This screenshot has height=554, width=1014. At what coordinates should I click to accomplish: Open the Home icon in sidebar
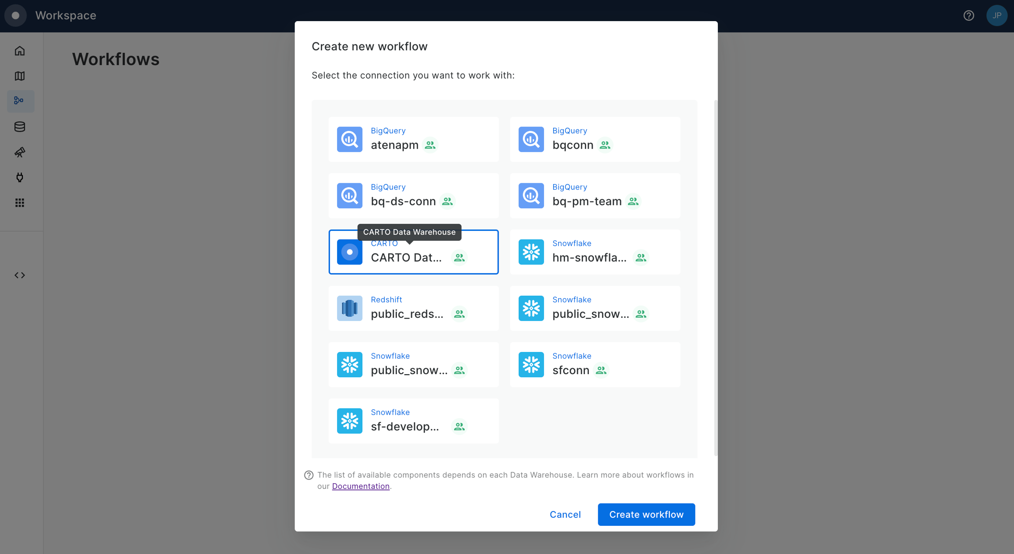click(x=20, y=51)
